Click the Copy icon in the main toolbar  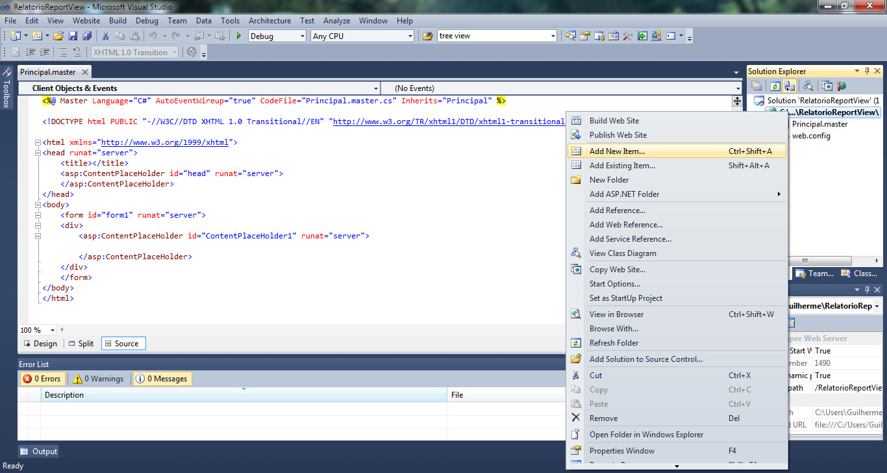[x=120, y=36]
